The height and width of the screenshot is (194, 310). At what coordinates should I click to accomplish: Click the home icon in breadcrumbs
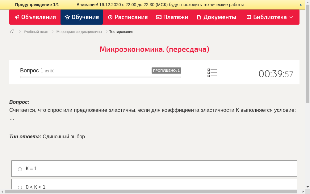[12, 31]
